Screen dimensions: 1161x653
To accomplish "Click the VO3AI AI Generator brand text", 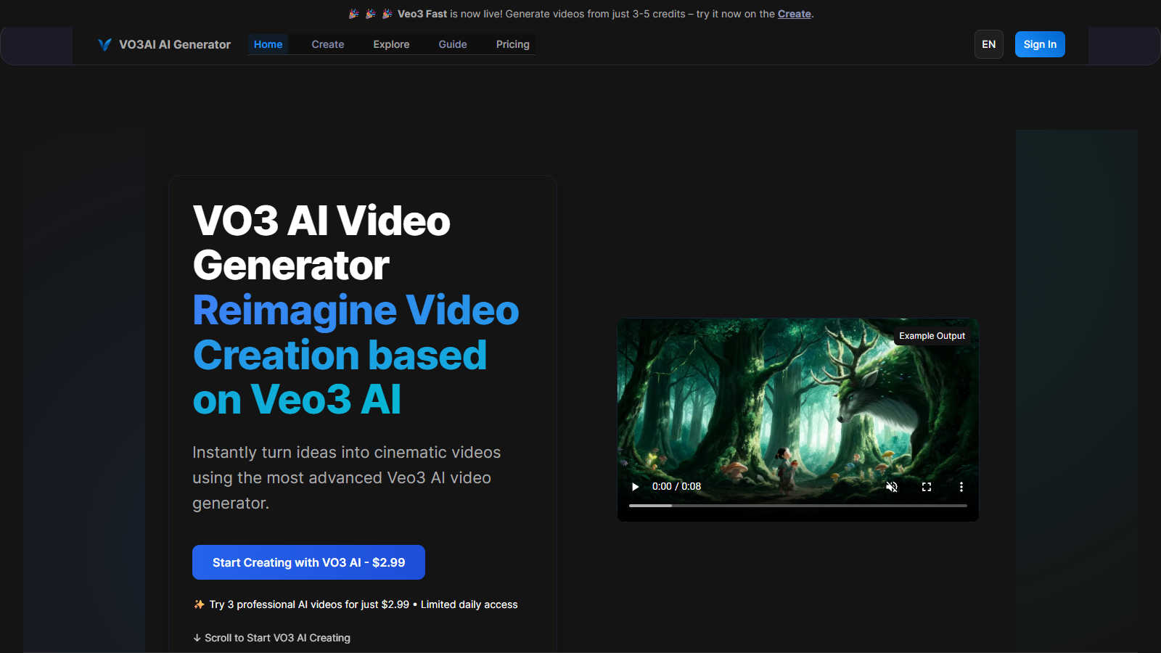I will pos(175,44).
